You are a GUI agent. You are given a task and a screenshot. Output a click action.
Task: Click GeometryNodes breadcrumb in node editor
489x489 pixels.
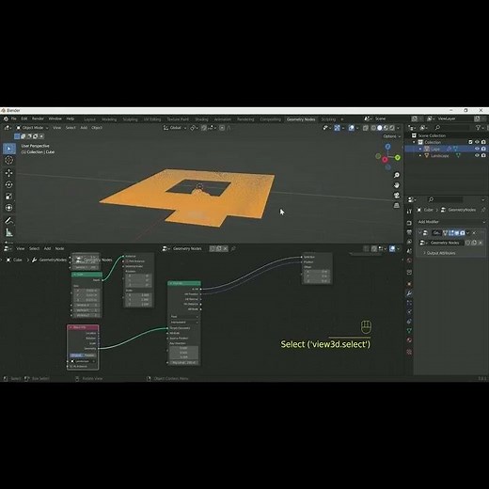tap(53, 260)
